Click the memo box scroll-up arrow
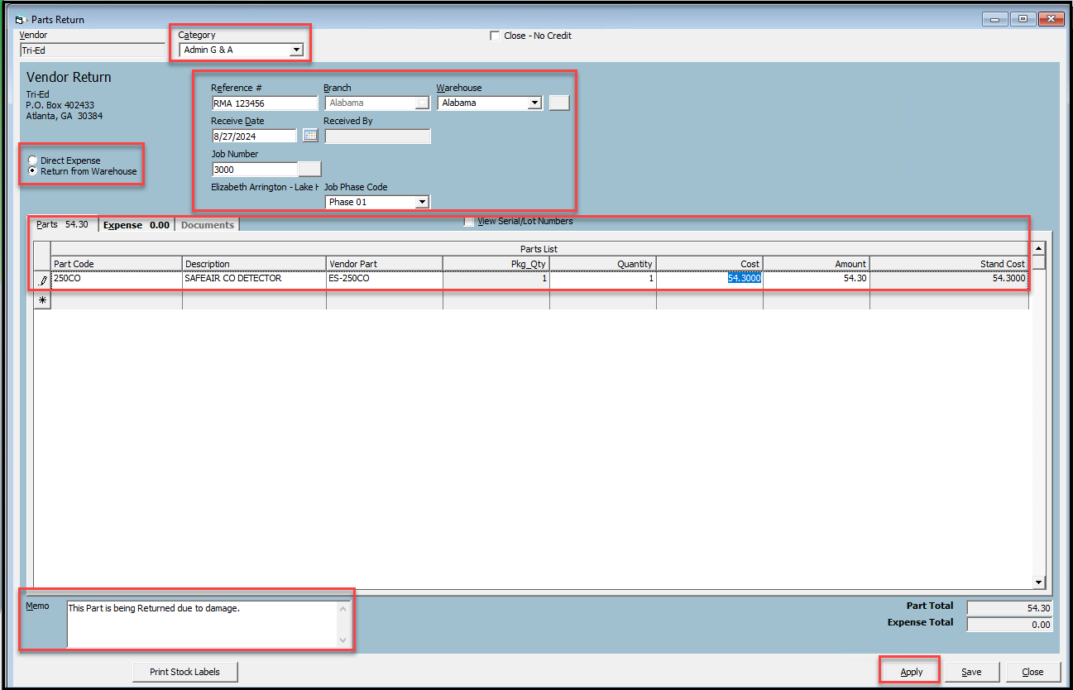 click(343, 608)
